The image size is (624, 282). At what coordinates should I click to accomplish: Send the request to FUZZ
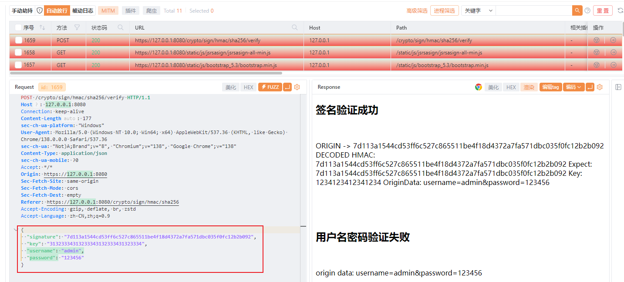pyautogui.click(x=270, y=87)
